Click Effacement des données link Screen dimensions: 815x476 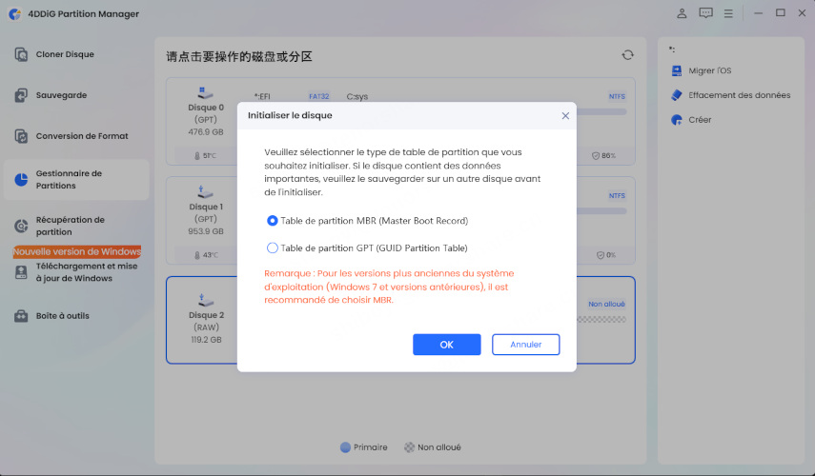point(739,95)
